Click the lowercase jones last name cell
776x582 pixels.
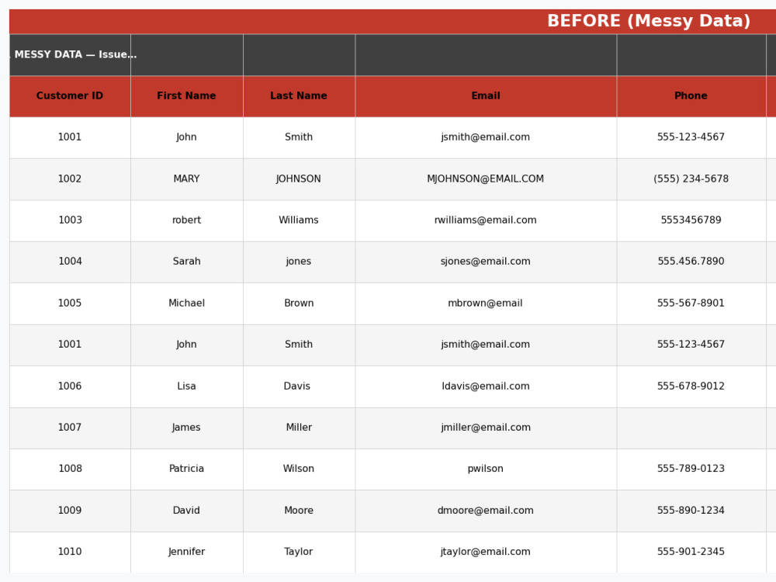point(299,262)
